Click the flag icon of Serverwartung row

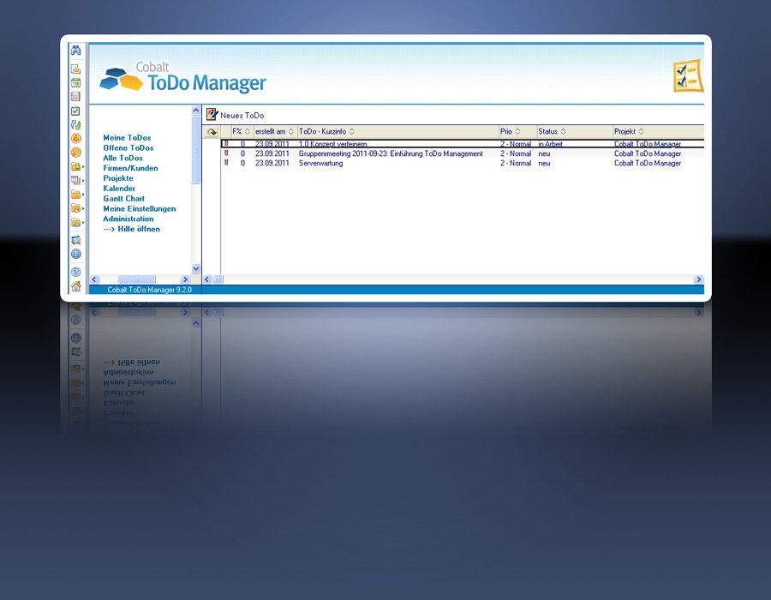click(x=226, y=163)
